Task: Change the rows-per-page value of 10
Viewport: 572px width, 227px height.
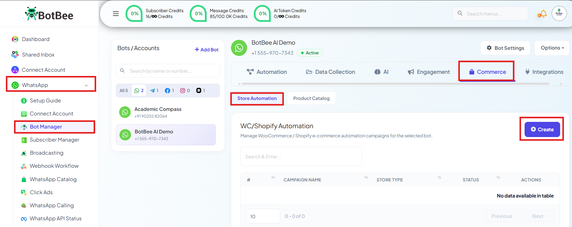Action: [x=263, y=216]
